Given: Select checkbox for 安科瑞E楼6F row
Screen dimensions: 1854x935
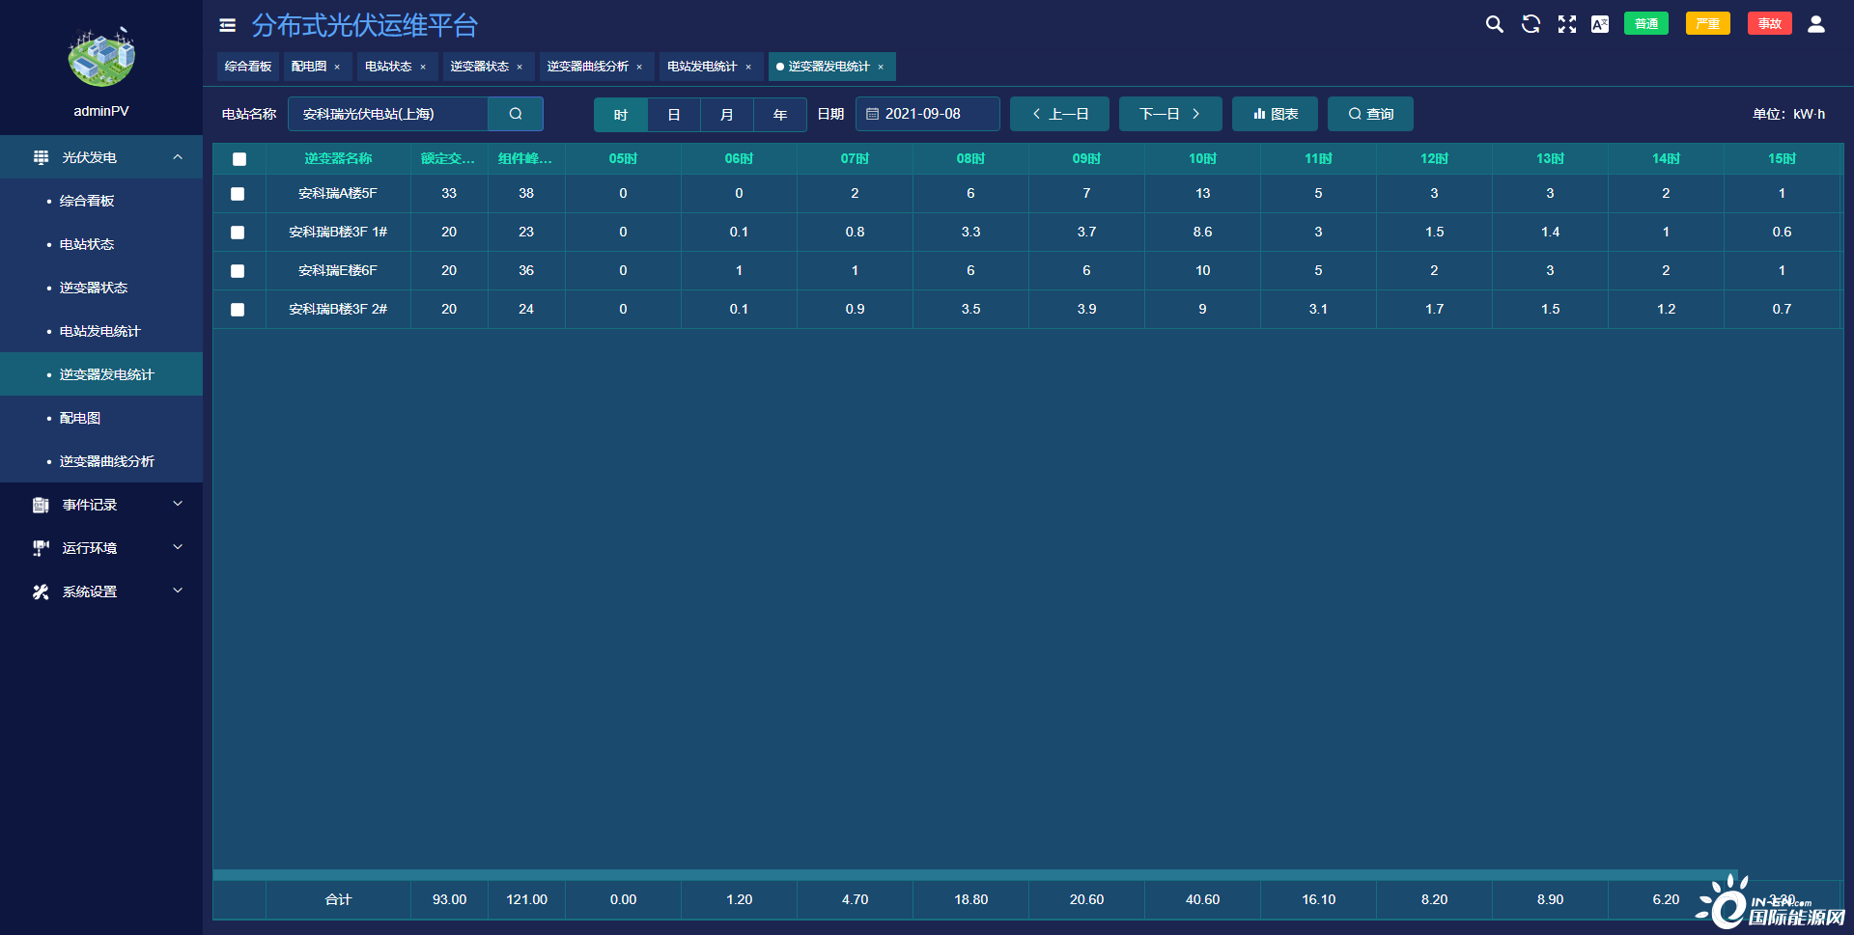Looking at the screenshot, I should pos(238,271).
